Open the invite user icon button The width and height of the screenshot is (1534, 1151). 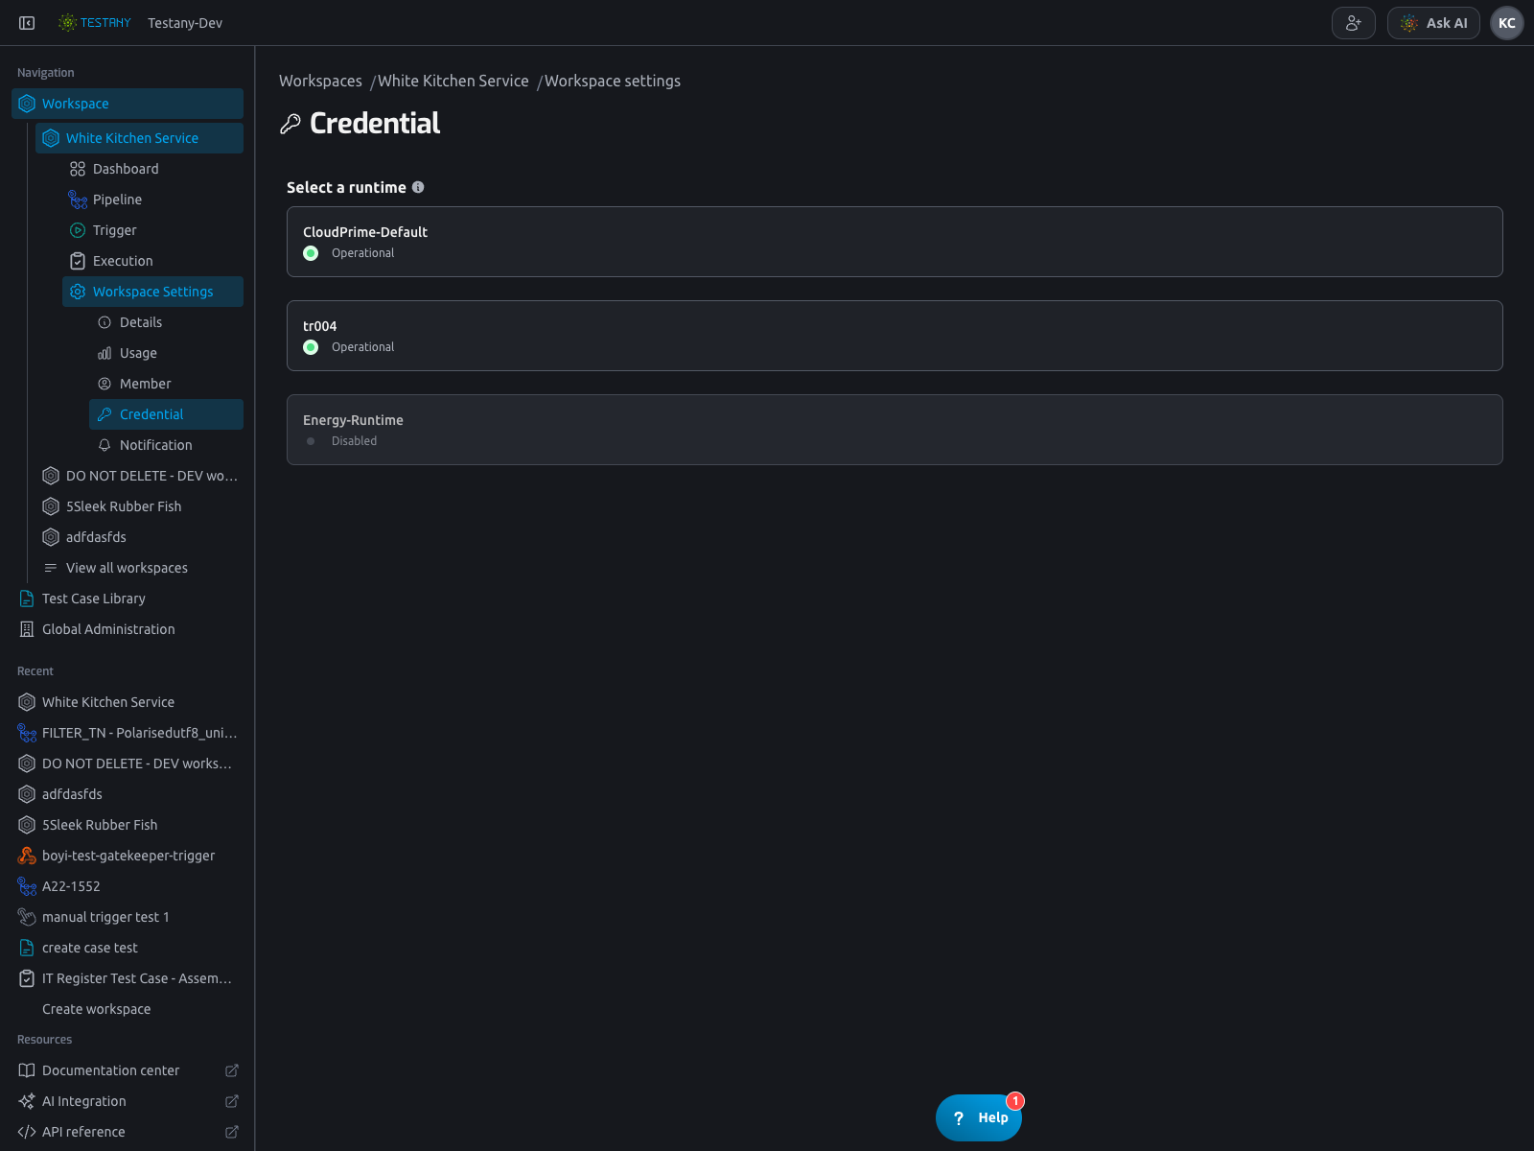1354,23
